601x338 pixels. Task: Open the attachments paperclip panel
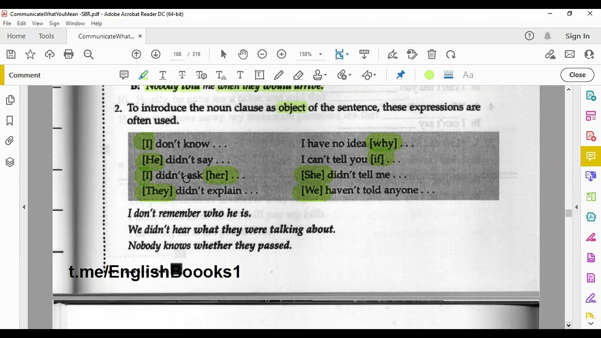click(10, 141)
